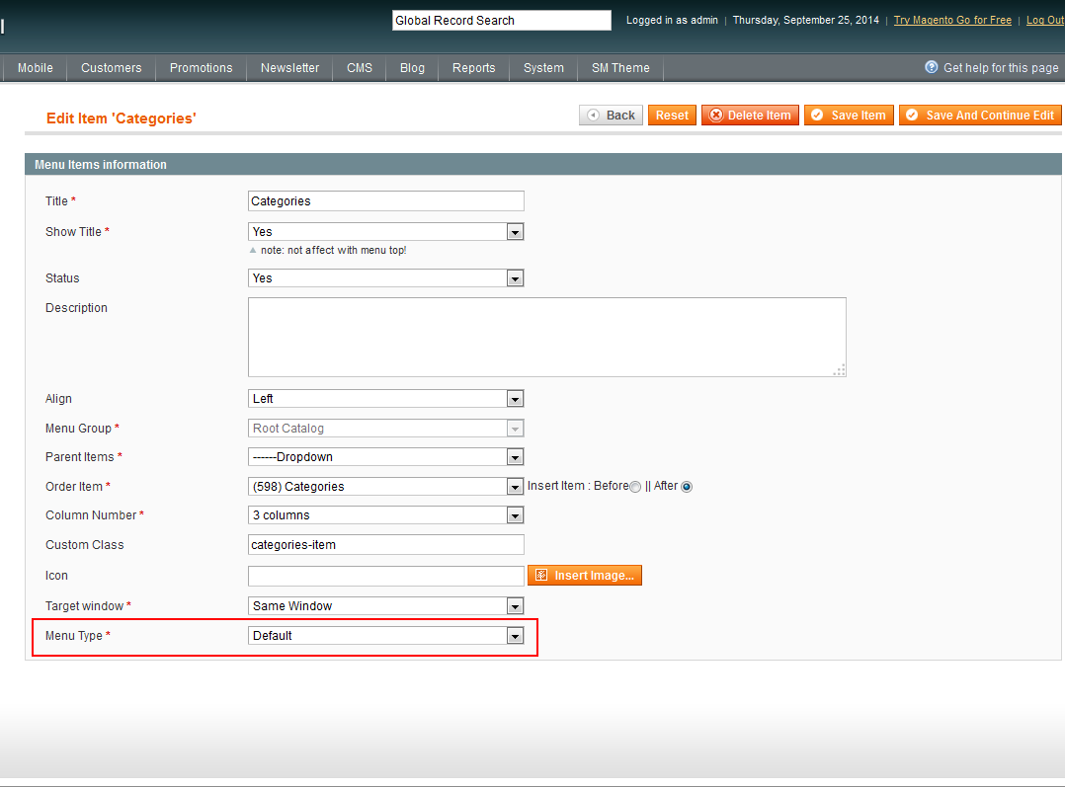Image resolution: width=1065 pixels, height=787 pixels.
Task: Click the 'Thursday, September 25, 2014' text
Action: 805,21
